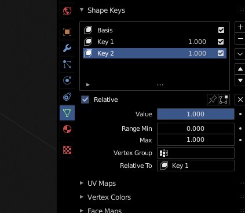
Task: Animate the Max property dot
Action: tap(240, 140)
